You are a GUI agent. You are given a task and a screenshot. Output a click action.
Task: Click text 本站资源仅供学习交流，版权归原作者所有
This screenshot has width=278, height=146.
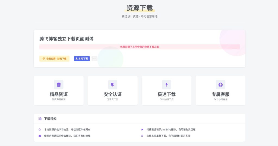pos(67,130)
